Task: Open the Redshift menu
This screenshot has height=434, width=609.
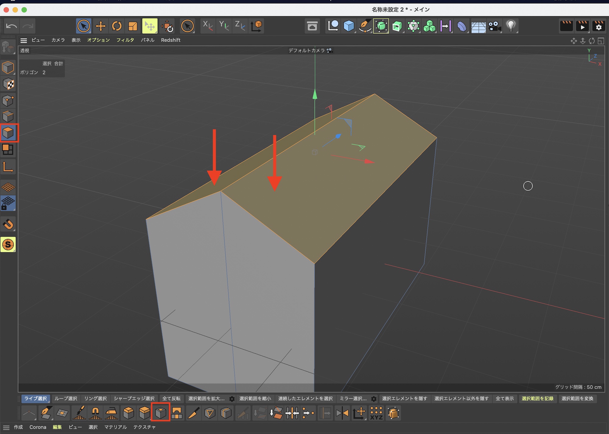Action: (171, 40)
